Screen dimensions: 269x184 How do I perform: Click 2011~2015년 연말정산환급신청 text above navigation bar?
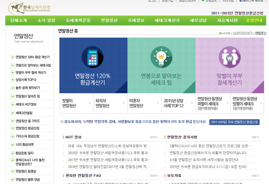237,13
